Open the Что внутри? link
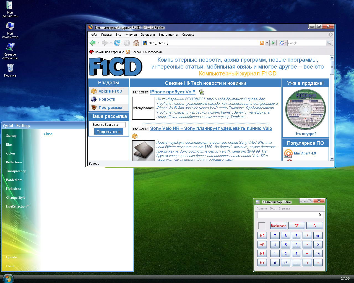 click(305, 134)
